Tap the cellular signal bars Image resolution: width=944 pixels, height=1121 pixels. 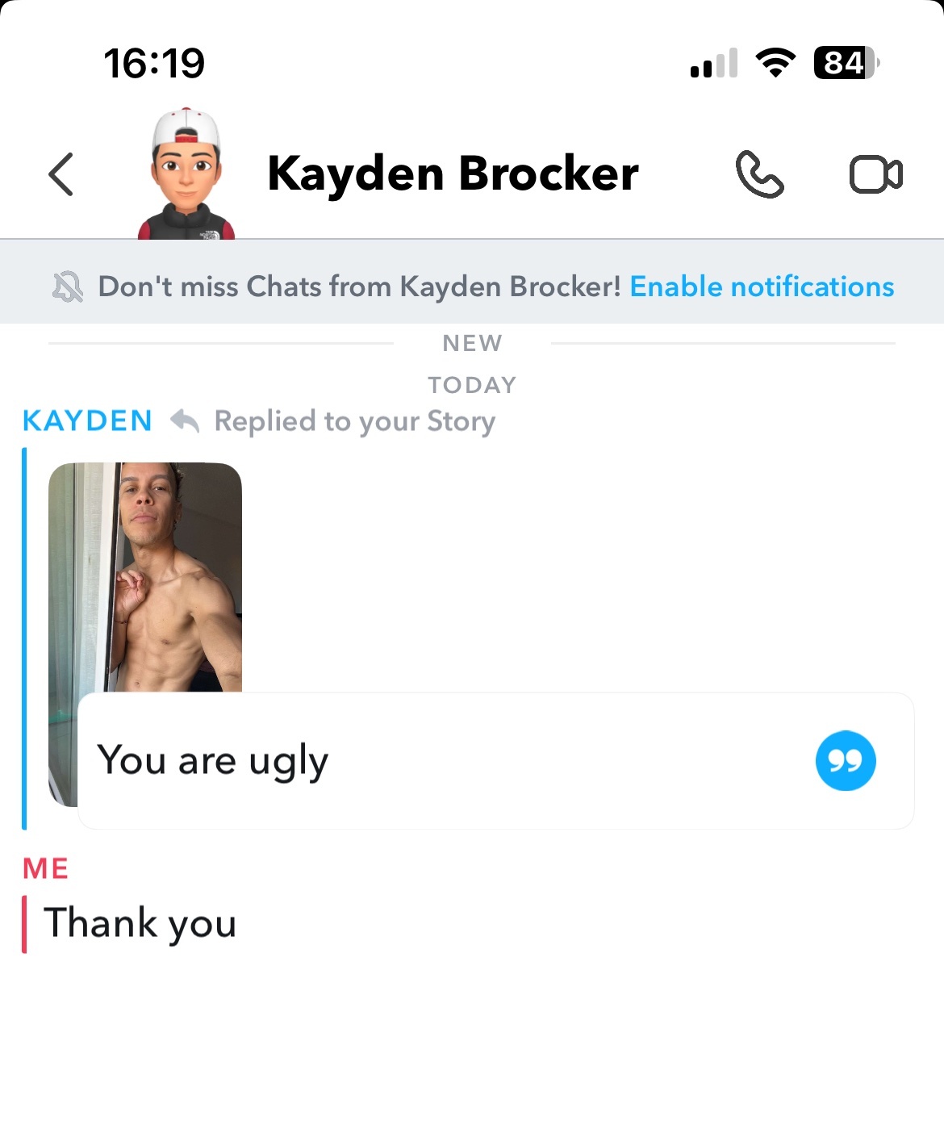coord(714,63)
